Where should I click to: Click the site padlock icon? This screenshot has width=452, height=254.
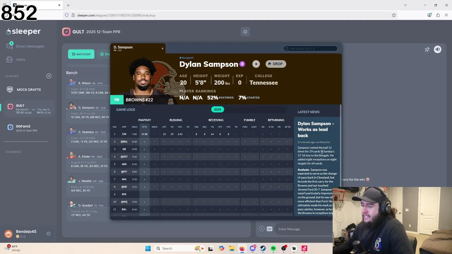pyautogui.click(x=73, y=15)
